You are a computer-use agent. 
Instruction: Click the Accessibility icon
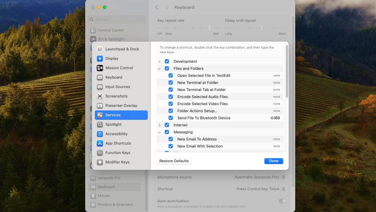pos(100,134)
